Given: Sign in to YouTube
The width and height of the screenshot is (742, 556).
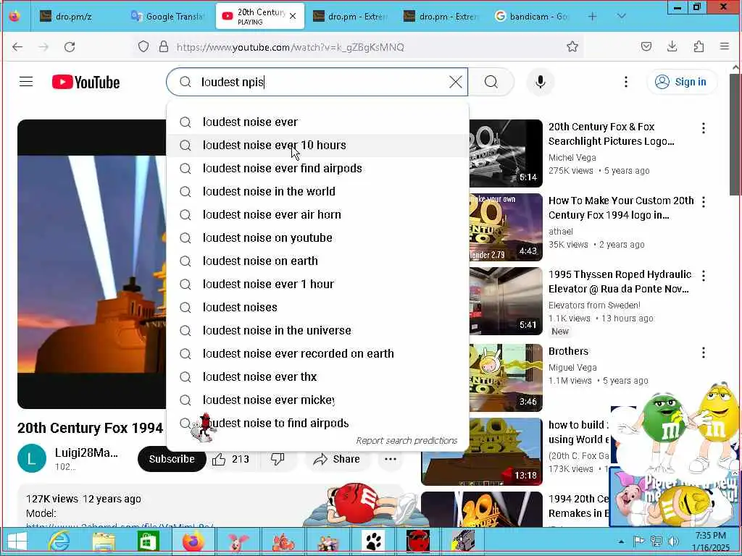Looking at the screenshot, I should pos(681,82).
